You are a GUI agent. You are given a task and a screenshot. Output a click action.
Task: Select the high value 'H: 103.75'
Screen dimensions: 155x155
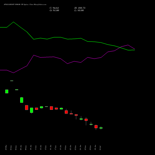click(80, 8)
